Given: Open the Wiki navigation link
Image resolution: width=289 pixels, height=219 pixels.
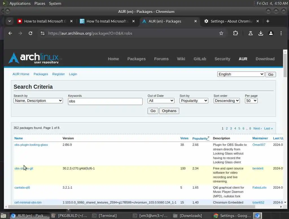Looking at the screenshot, I should pyautogui.click(x=181, y=59).
